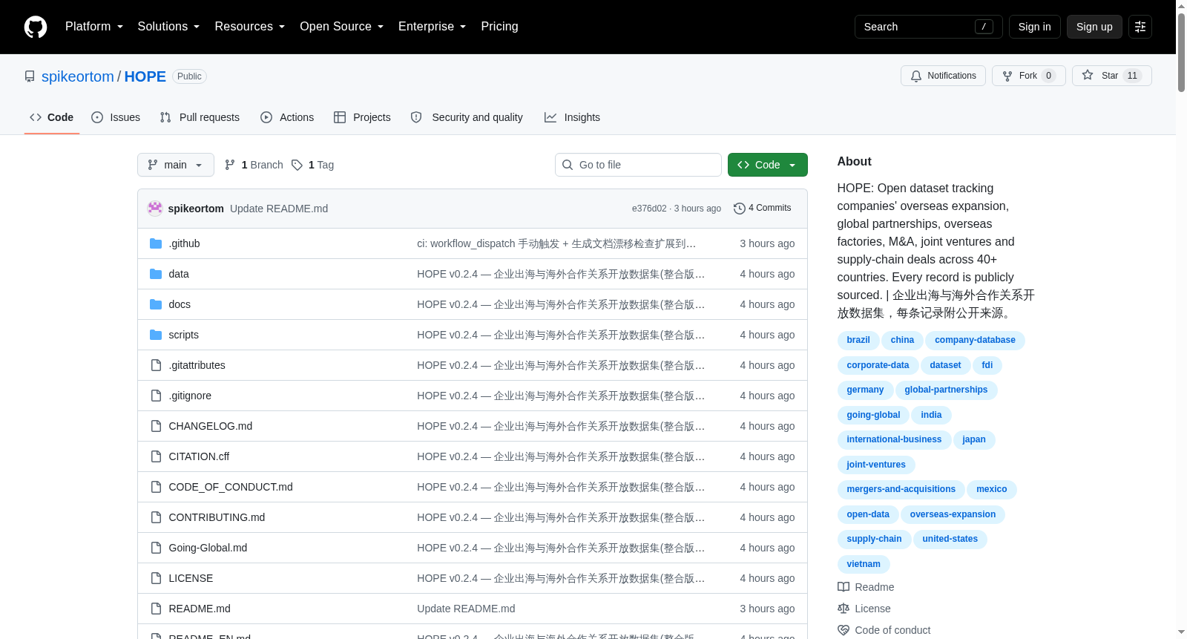The image size is (1187, 639).
Task: Click the star icon
Action: (x=1088, y=75)
